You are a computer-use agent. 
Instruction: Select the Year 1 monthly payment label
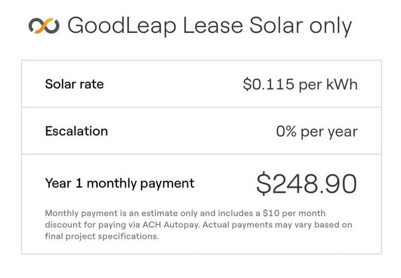coord(120,183)
